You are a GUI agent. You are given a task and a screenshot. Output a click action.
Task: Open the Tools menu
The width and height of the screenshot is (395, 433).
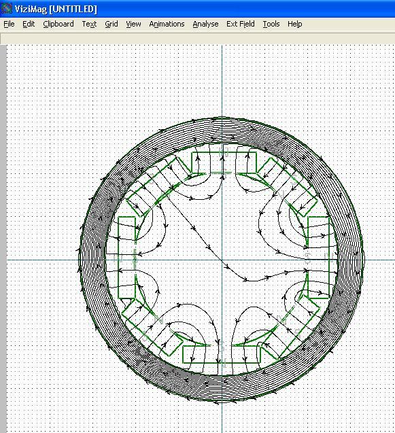tap(271, 24)
